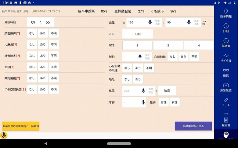Set 共同偏視 to 不明
Viewport: 238px width, 148px height.
pos(54,78)
